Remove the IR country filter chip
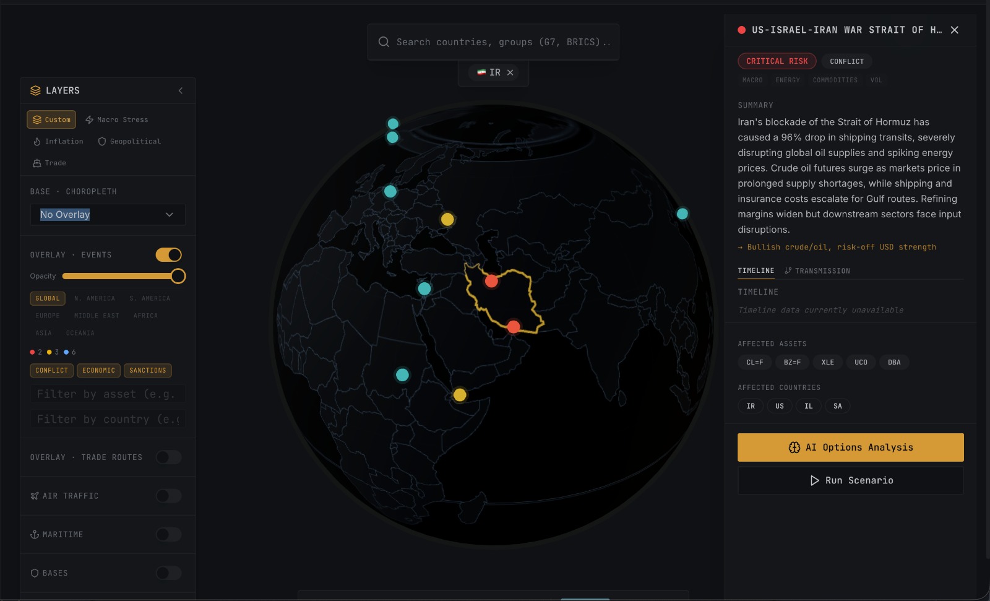The height and width of the screenshot is (601, 990). 510,72
